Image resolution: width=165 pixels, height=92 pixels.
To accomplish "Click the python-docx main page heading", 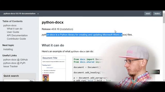I will 53,22.
